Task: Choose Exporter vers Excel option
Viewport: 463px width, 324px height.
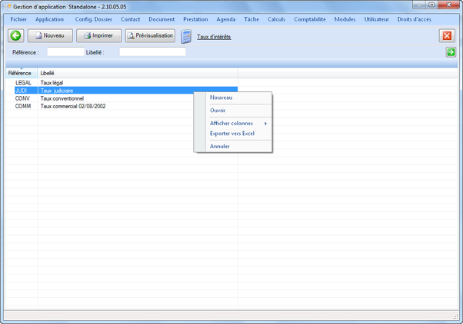Action: pyautogui.click(x=231, y=134)
